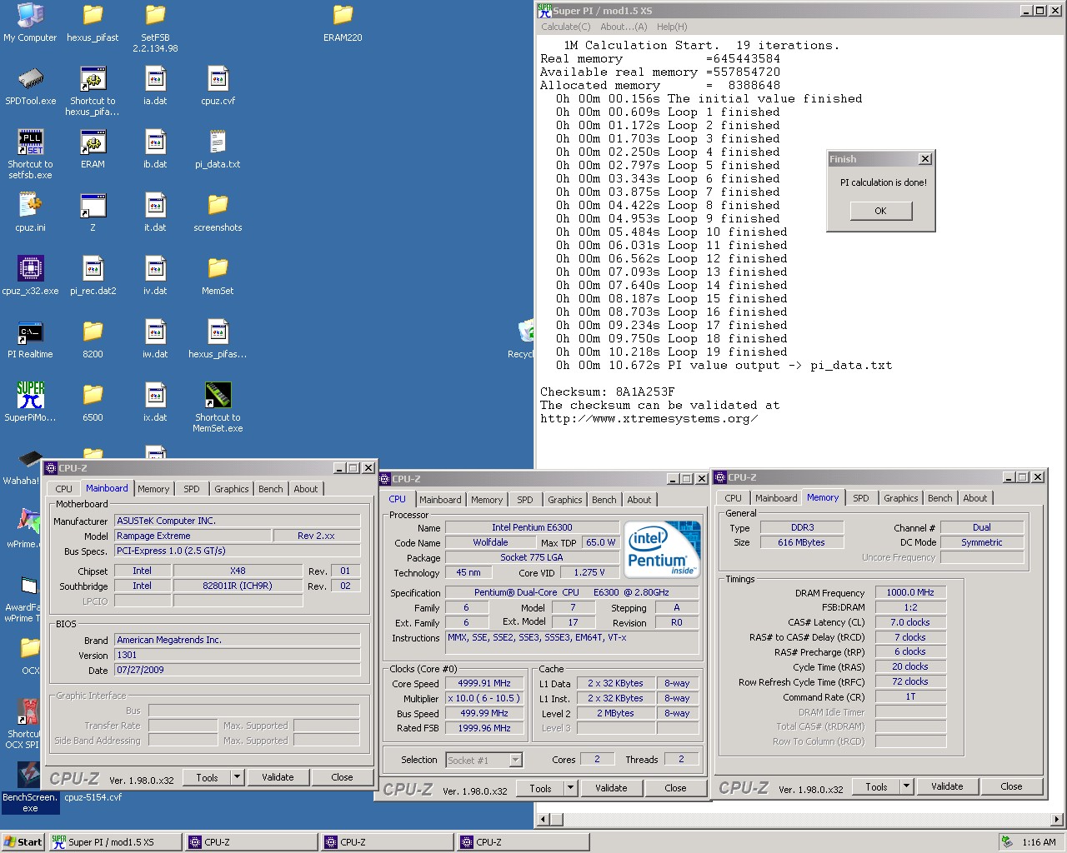The image size is (1067, 853).
Task: Click Checksum 8A1A253F line in Super PI
Action: tap(608, 392)
